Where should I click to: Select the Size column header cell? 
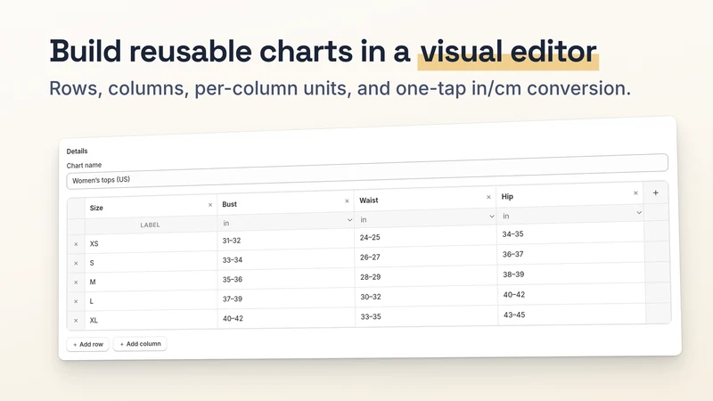151,207
